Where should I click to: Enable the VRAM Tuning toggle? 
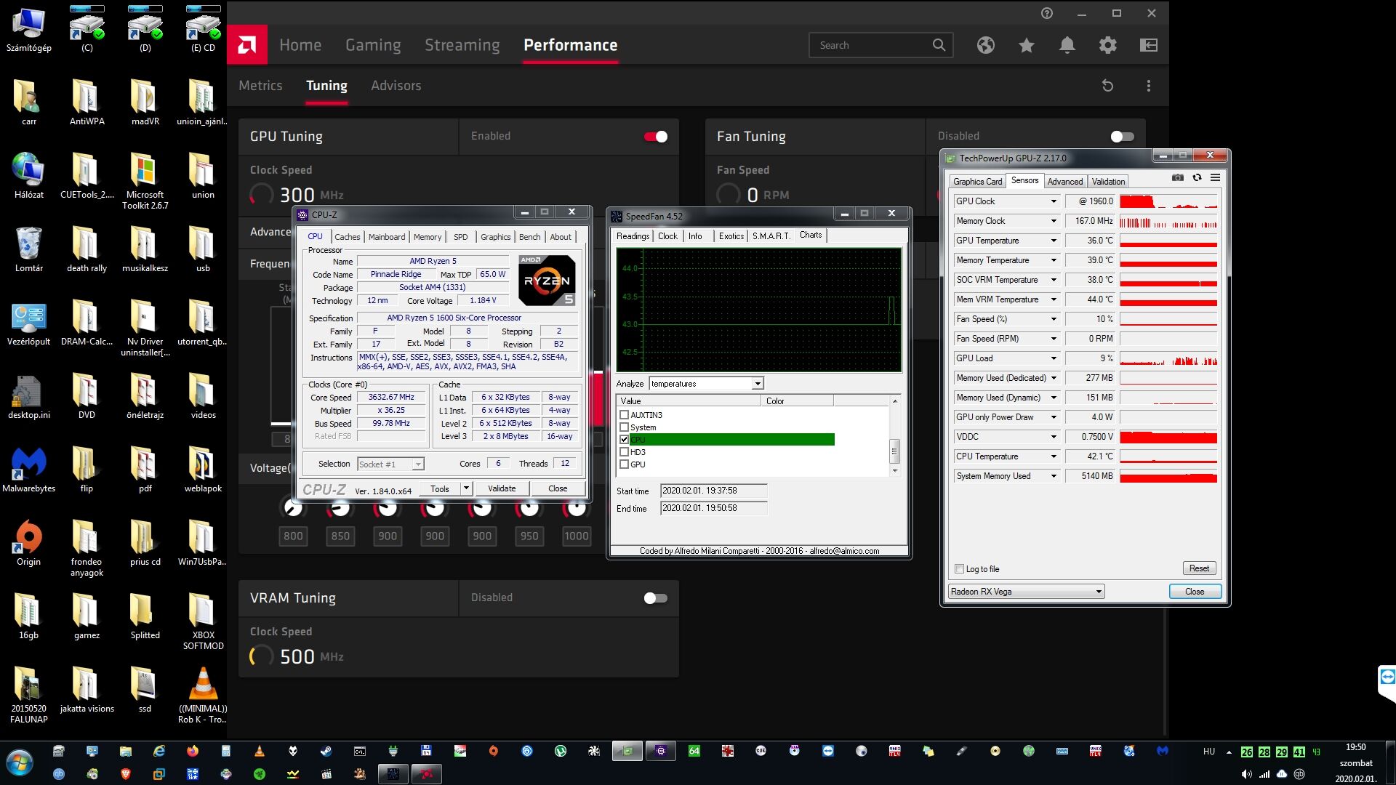(x=655, y=598)
